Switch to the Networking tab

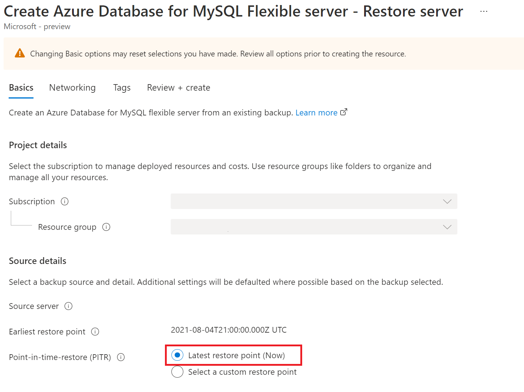coord(72,88)
